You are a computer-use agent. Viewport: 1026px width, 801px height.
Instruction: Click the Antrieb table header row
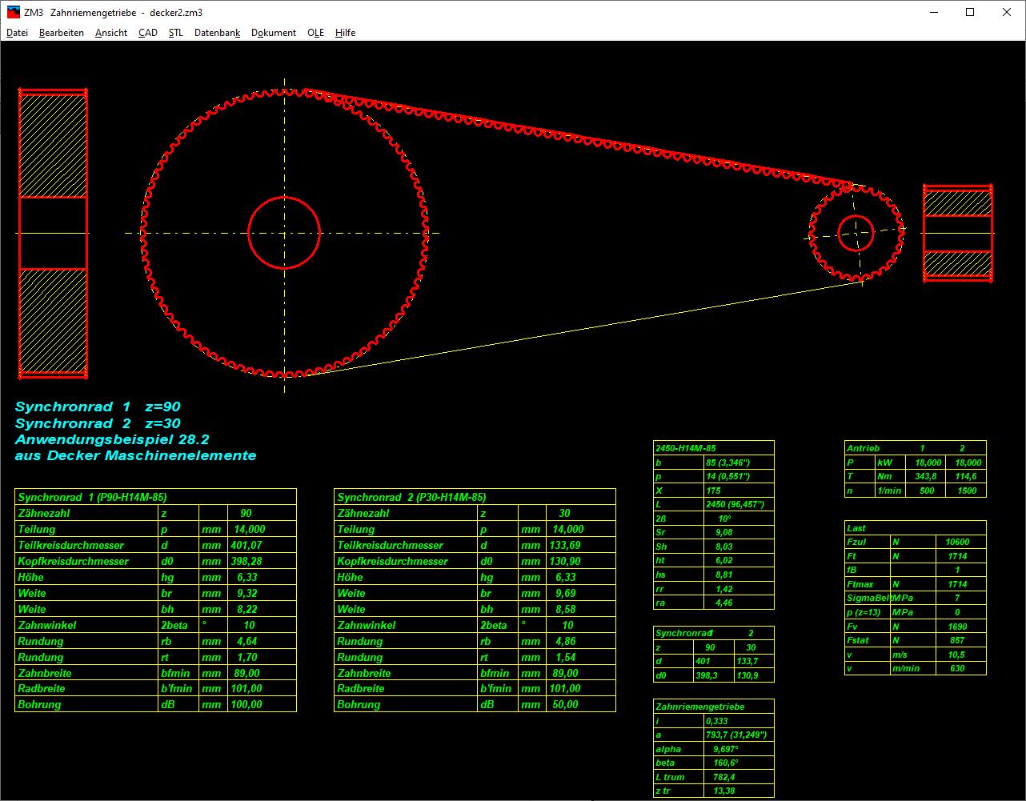click(x=915, y=448)
